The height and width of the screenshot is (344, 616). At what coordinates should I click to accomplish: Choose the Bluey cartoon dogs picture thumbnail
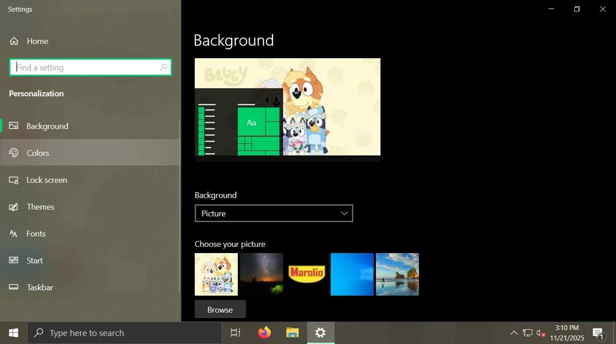pos(216,274)
